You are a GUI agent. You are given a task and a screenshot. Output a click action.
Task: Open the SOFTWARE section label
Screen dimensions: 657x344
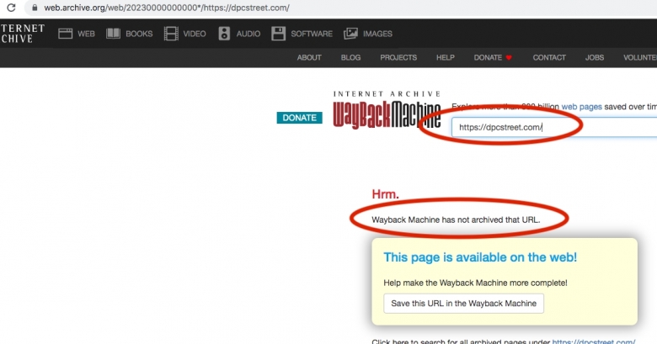pyautogui.click(x=312, y=34)
